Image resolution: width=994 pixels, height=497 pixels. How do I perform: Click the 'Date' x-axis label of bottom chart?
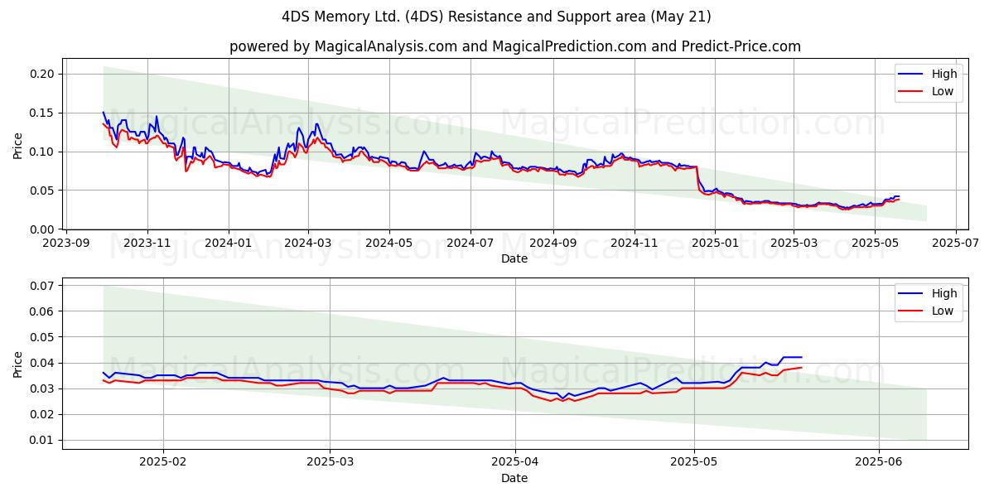tap(514, 478)
